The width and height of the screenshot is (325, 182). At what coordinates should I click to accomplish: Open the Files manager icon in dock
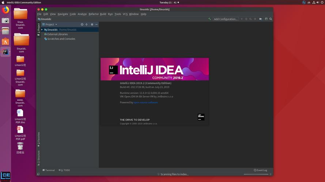(x=5, y=31)
